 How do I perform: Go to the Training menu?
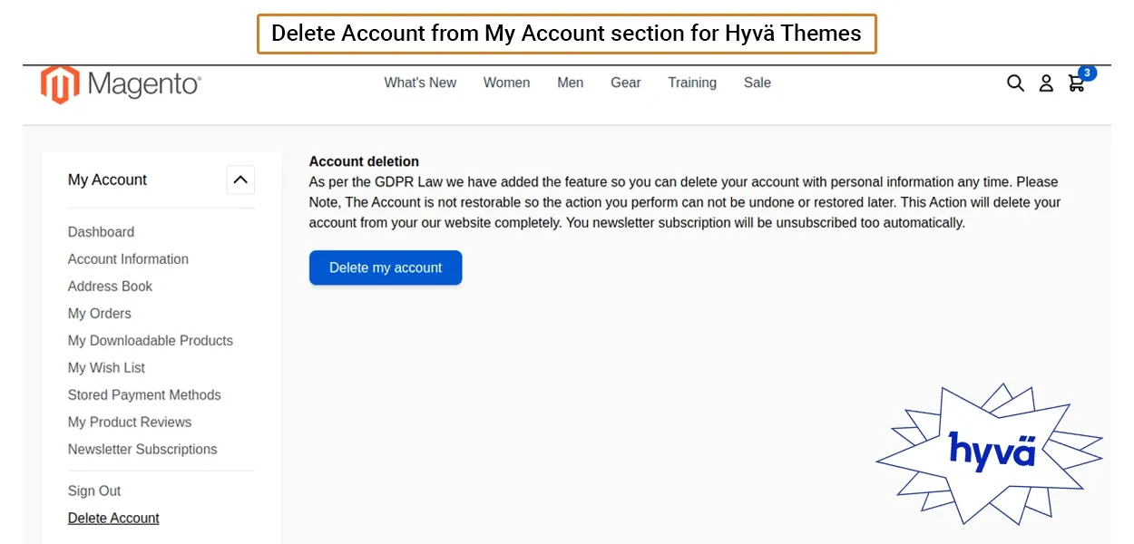pos(692,83)
